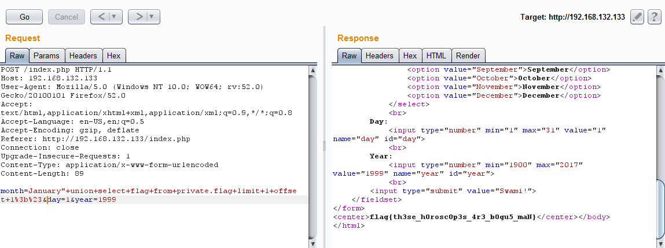Open the Response Headers tab

(380, 55)
